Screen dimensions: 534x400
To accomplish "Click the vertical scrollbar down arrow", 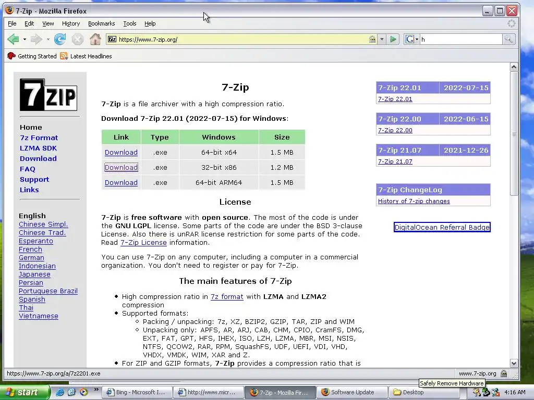I will [x=514, y=363].
